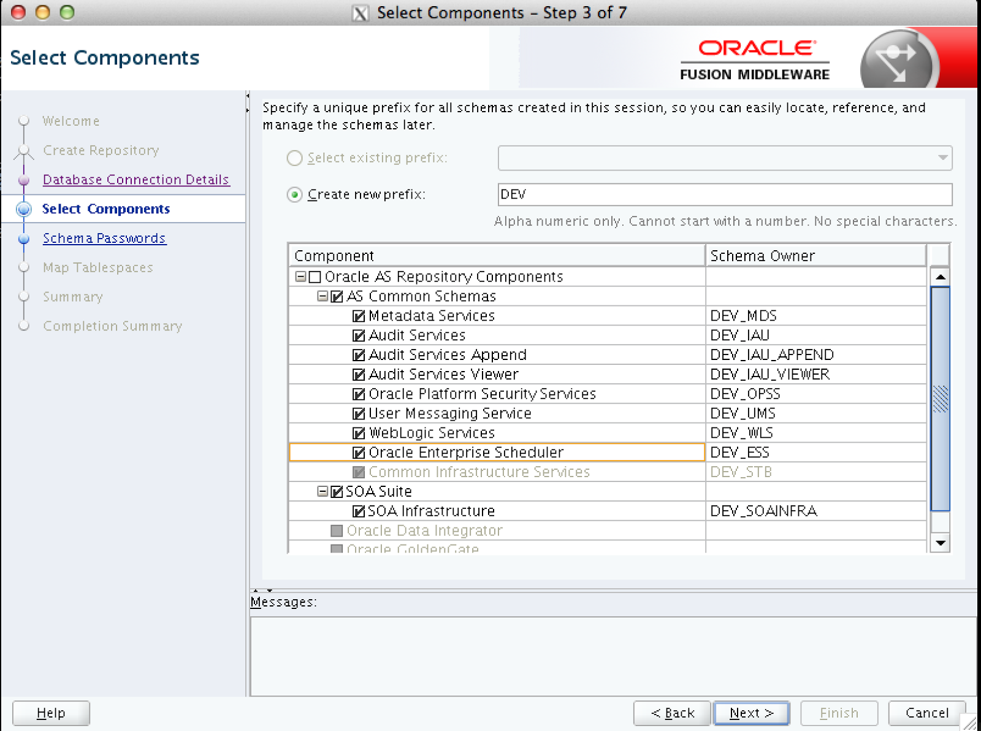This screenshot has height=731, width=981.
Task: Click the new prefix text field containing DEV
Action: tap(725, 194)
